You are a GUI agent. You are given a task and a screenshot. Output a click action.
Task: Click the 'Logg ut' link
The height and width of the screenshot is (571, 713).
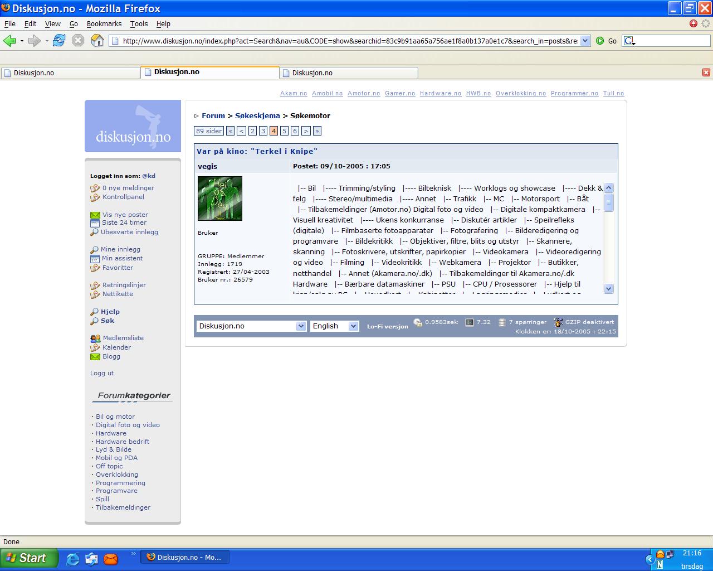pyautogui.click(x=102, y=373)
